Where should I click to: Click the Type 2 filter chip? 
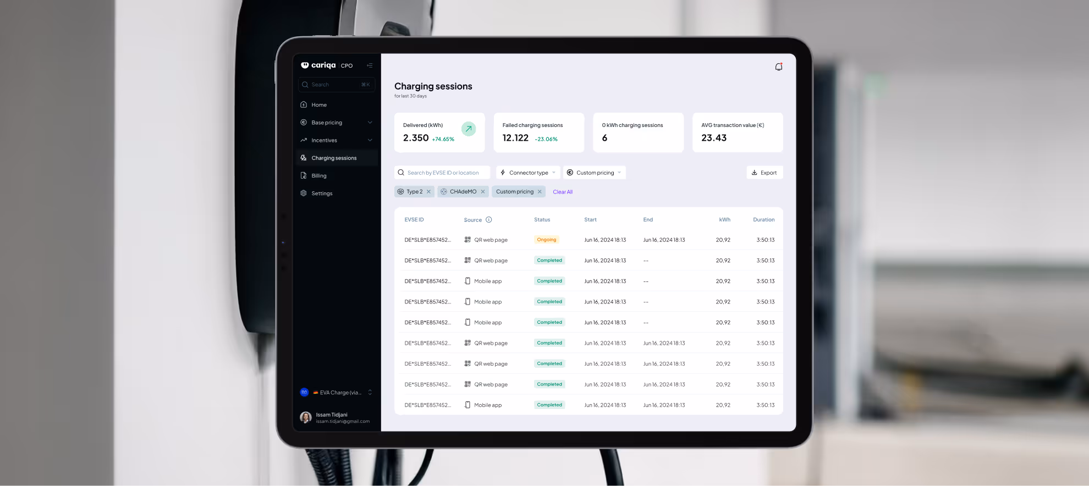[x=414, y=191]
